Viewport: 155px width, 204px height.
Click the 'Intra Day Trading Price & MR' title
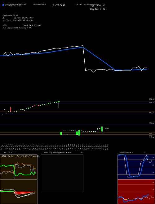[x=57, y=153]
